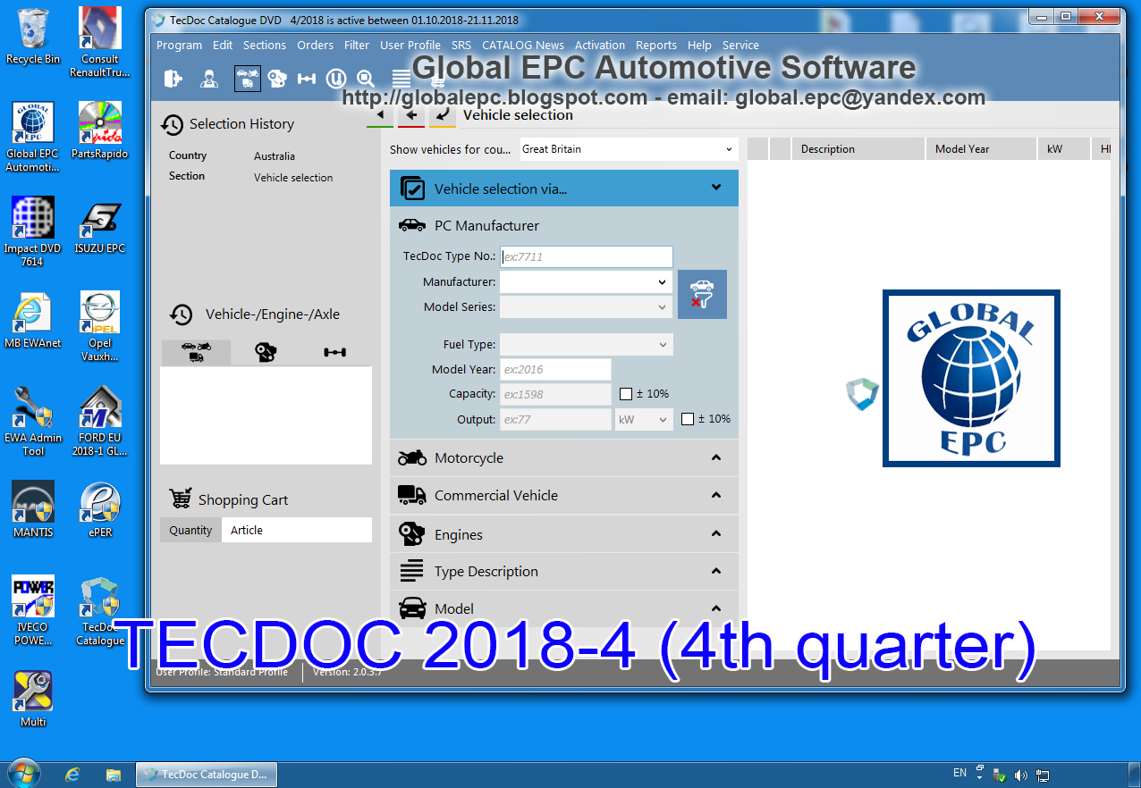Open the country selection dropdown Great Britain
1141x788 pixels.
[630, 149]
